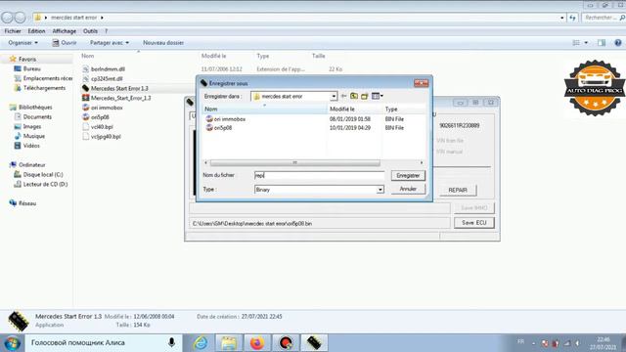
Task: Click the REPAIR button
Action: point(458,191)
